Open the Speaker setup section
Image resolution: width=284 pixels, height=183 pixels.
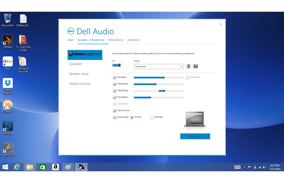(x=79, y=74)
